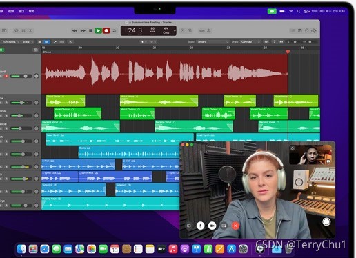Click the track header icon beside ruler
The image size is (356, 258).
[36, 50]
